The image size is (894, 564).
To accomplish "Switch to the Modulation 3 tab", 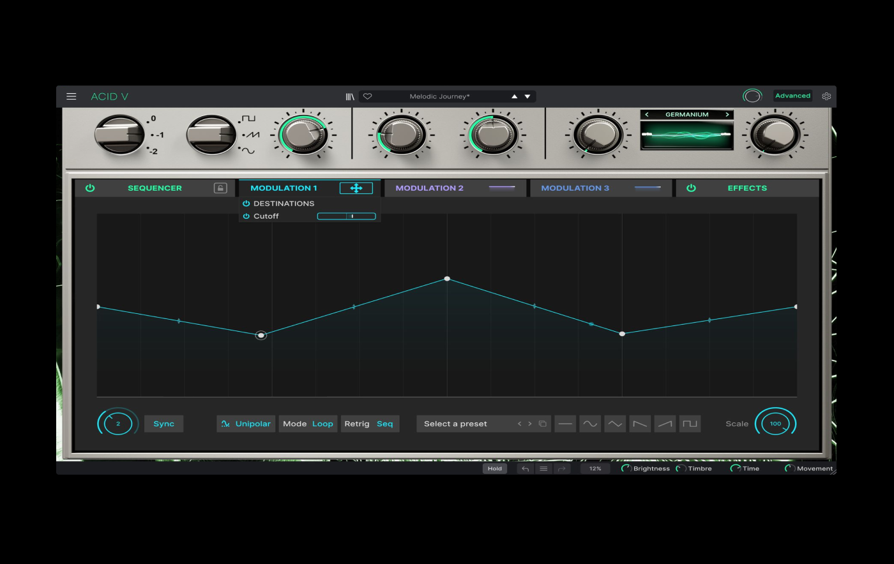I will click(x=602, y=188).
